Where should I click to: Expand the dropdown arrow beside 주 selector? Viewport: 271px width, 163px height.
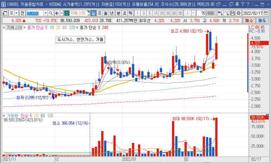[16, 13]
